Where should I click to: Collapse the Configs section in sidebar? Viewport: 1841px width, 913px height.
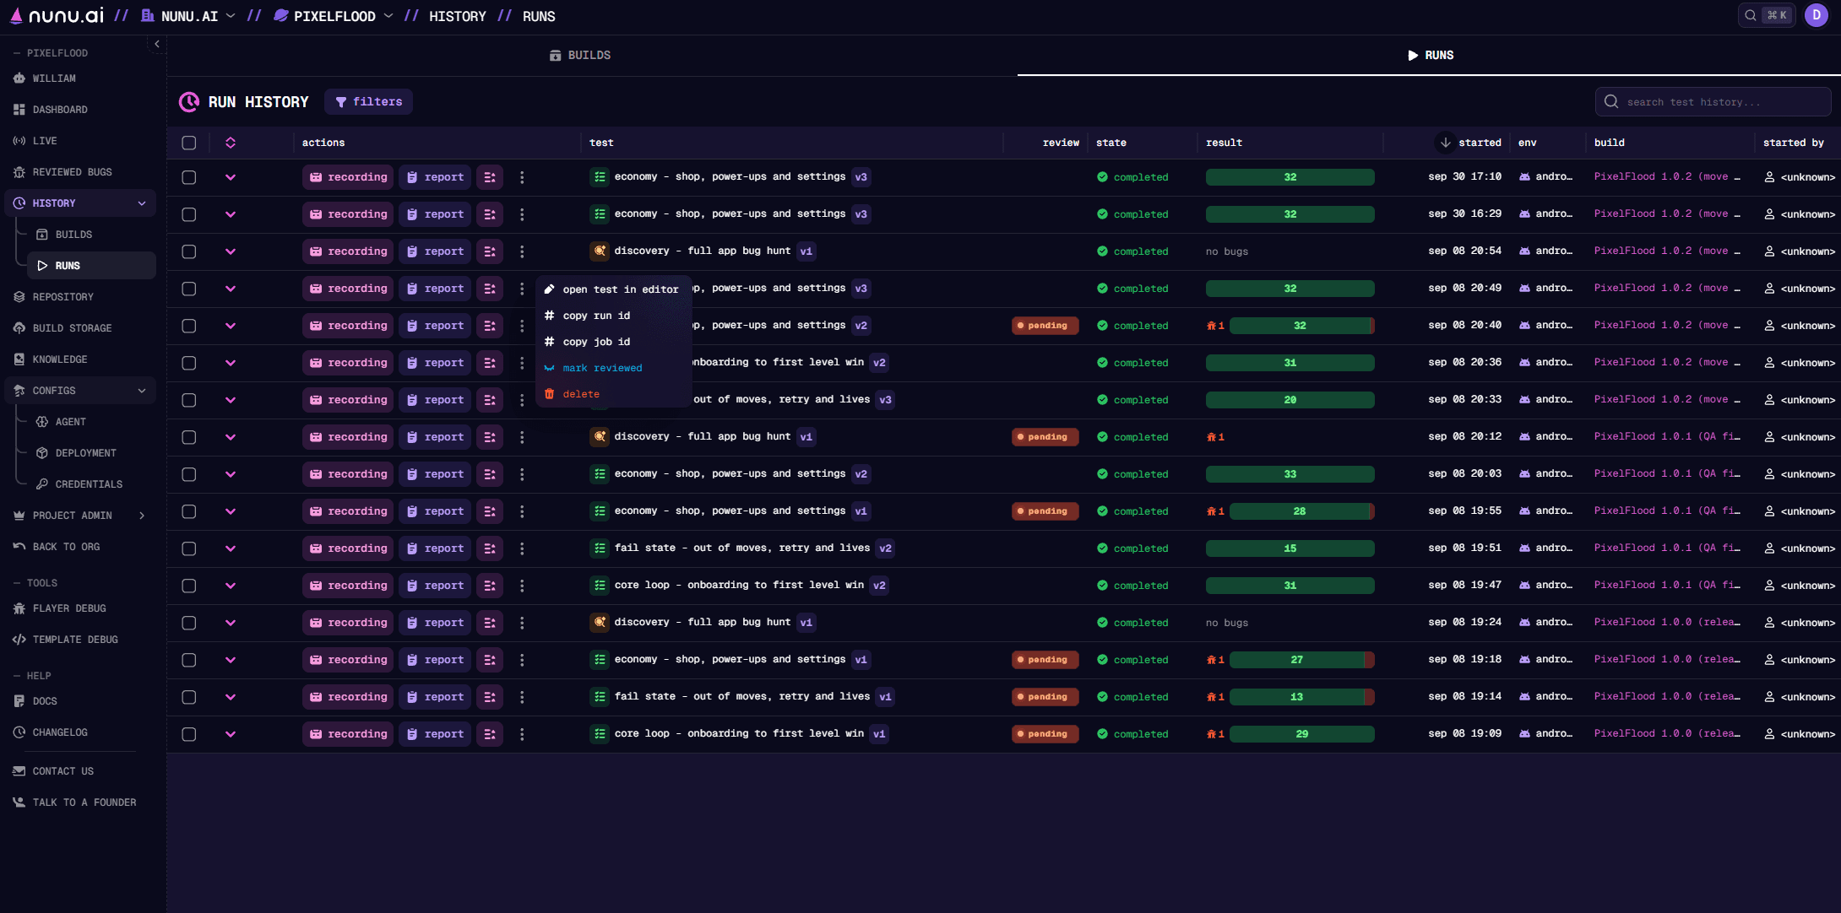142,391
